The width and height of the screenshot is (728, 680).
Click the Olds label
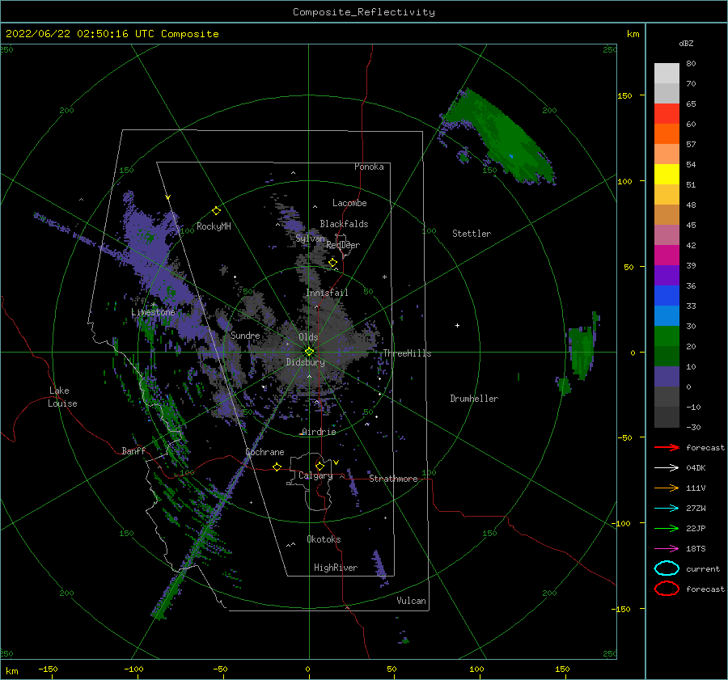[x=308, y=337]
